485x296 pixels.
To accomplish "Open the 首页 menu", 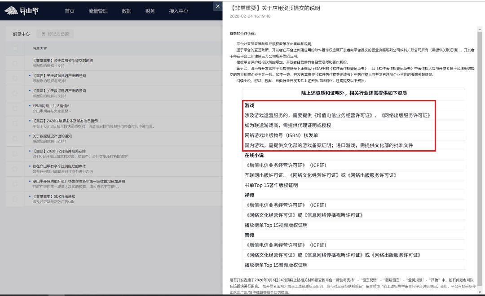I will pyautogui.click(x=70, y=11).
